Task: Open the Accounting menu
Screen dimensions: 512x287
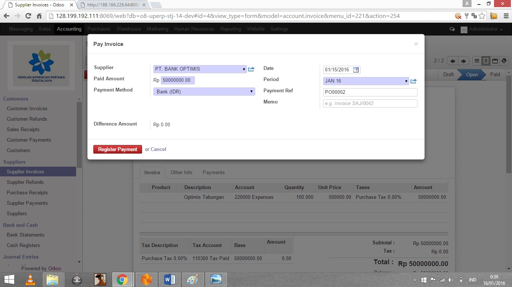Action: pyautogui.click(x=69, y=29)
